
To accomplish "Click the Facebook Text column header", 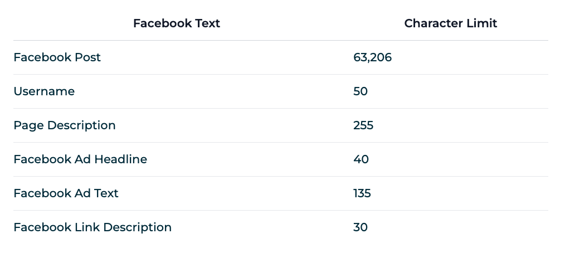I will pyautogui.click(x=177, y=23).
